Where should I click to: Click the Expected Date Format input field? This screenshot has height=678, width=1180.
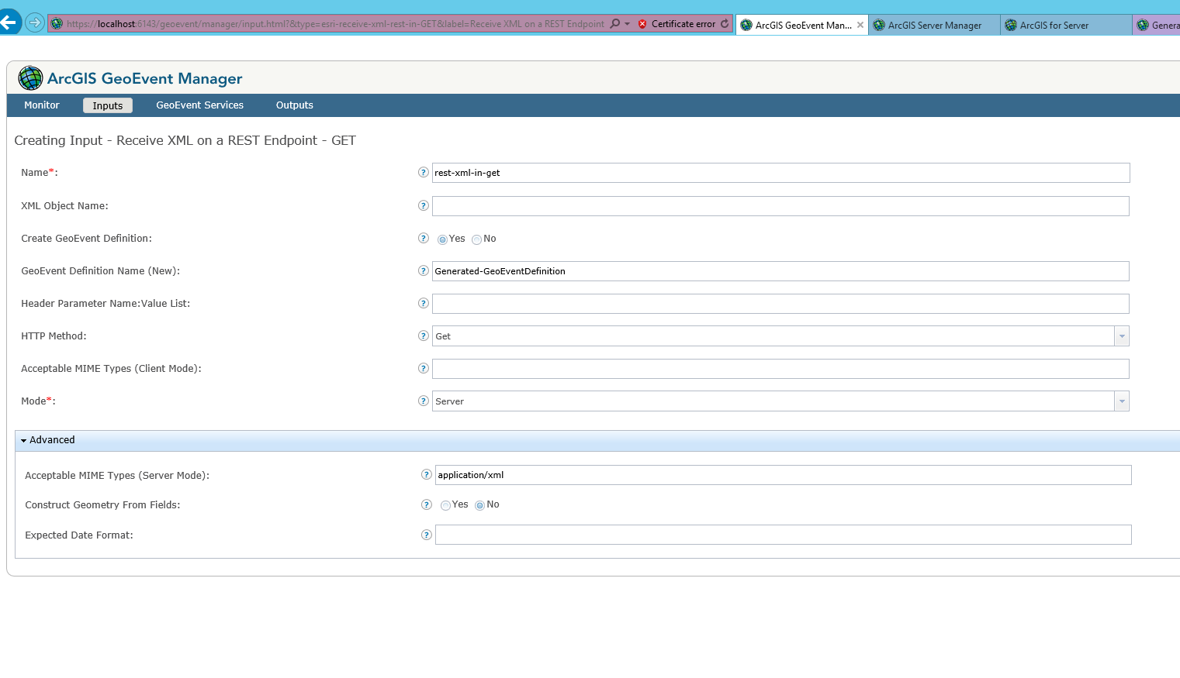(784, 535)
